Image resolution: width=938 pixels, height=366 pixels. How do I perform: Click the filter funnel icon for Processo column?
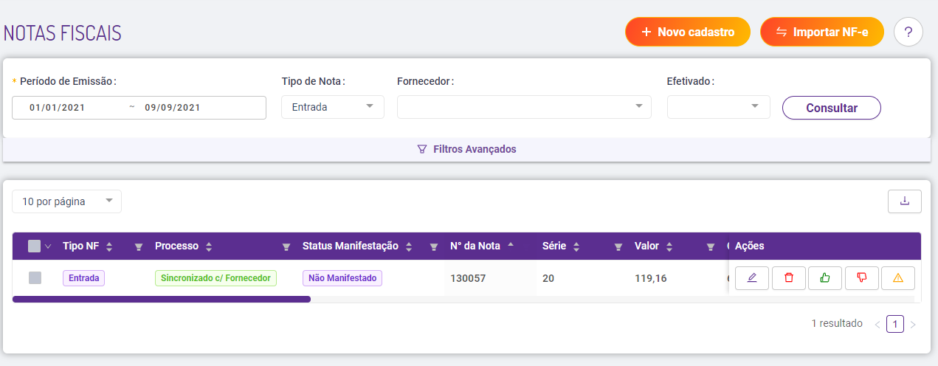point(286,246)
